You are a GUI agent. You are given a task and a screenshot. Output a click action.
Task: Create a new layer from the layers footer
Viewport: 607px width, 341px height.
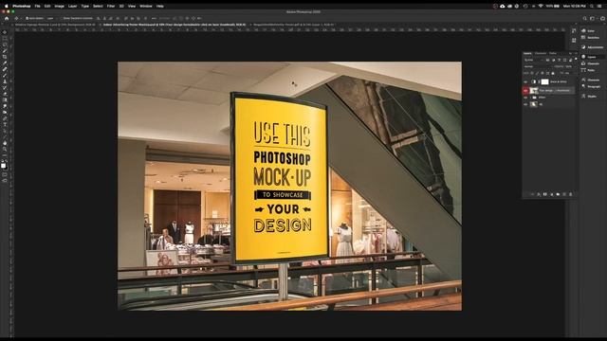coord(564,194)
